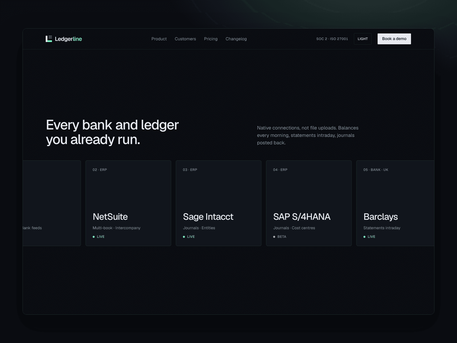Click 'Multi-book · Intercompany' text
Screen dimensions: 457x343
(117, 228)
